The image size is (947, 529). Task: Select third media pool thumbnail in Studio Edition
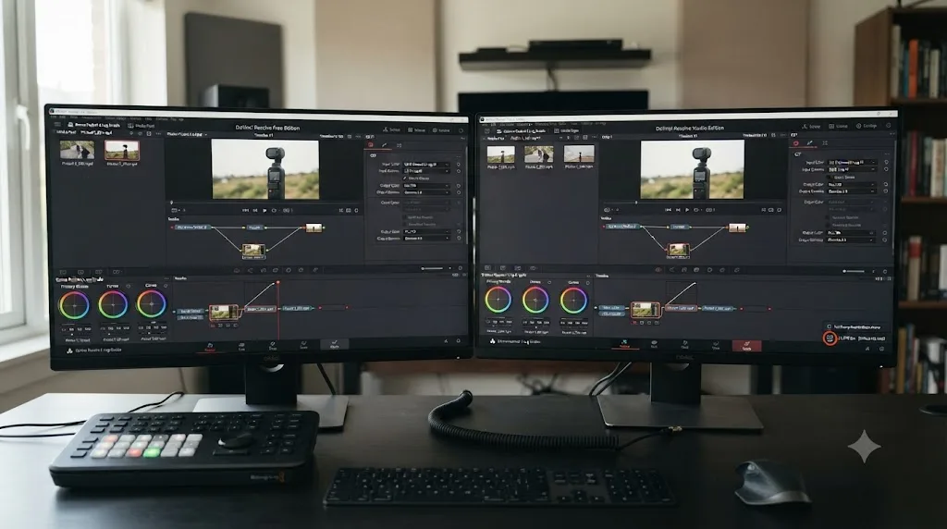point(579,154)
